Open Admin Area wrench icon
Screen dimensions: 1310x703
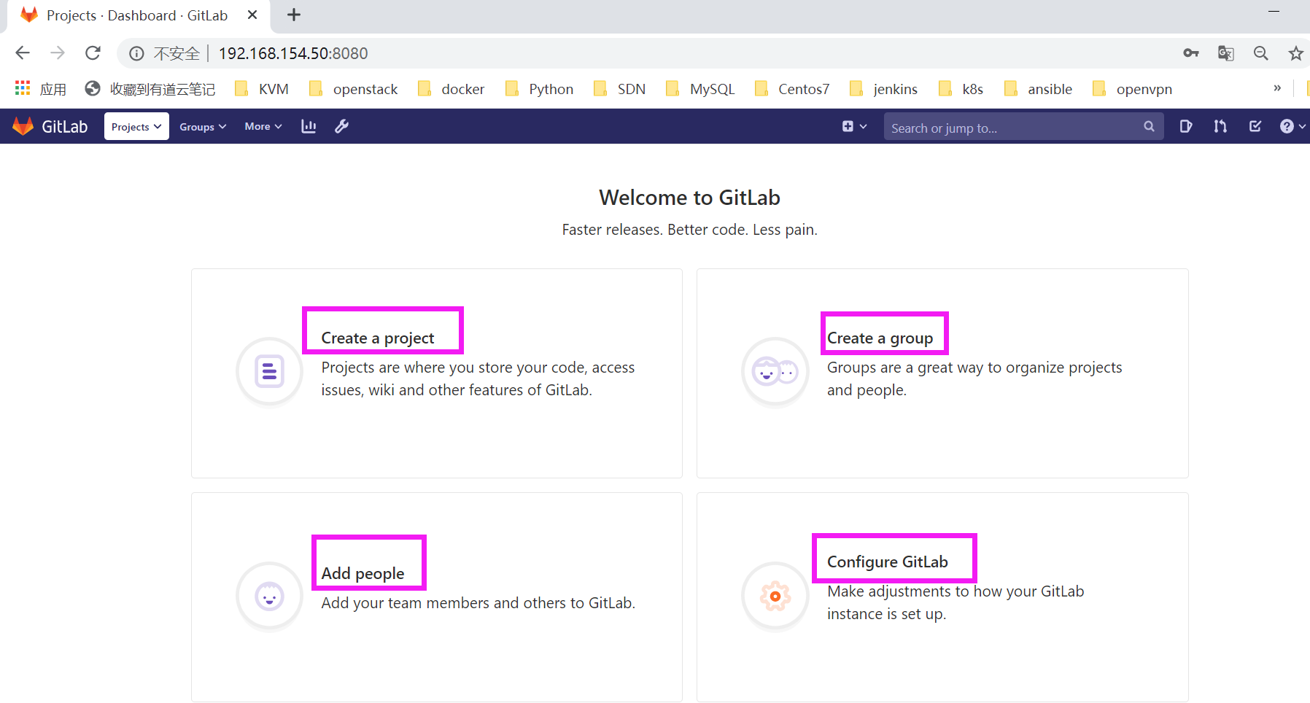[x=341, y=126]
